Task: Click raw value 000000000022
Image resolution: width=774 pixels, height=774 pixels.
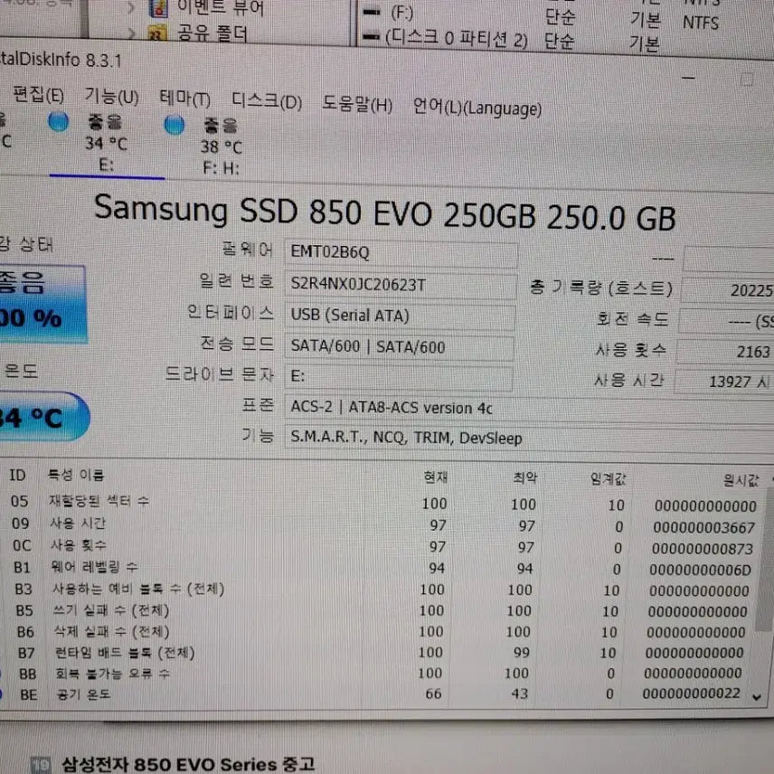Action: [x=691, y=694]
